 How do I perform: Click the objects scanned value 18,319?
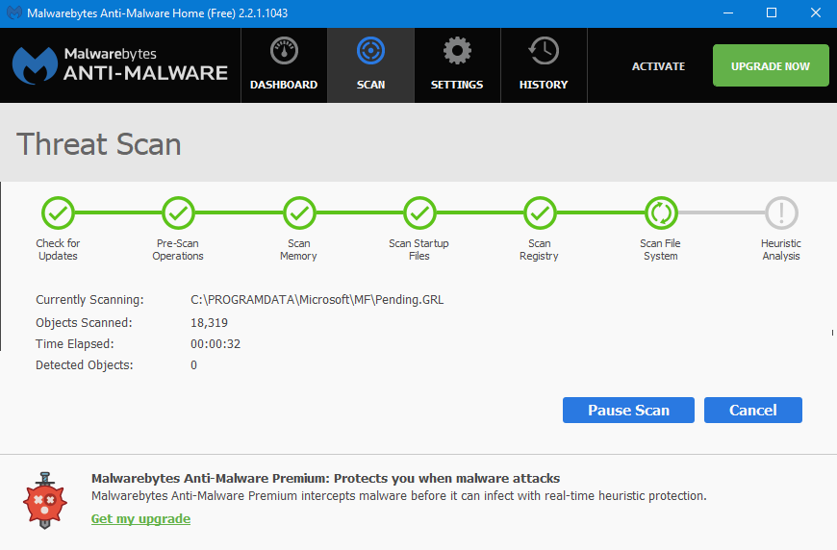[x=210, y=323]
